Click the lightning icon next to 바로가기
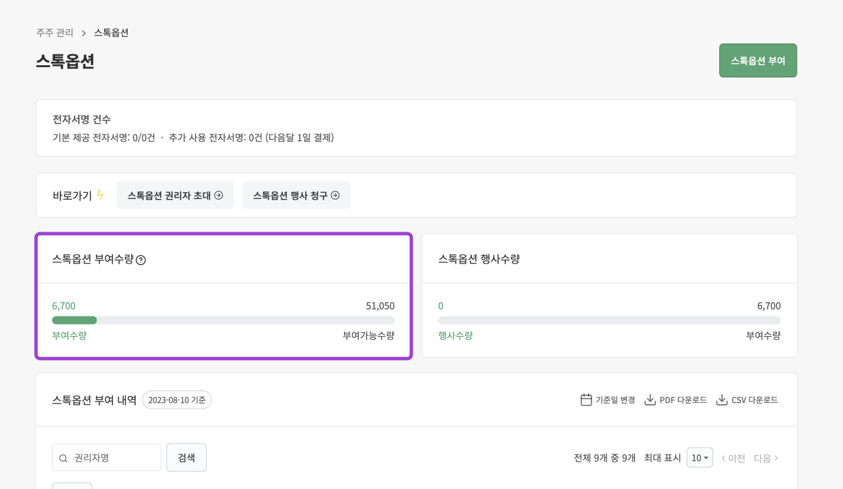Image resolution: width=843 pixels, height=489 pixels. click(x=99, y=195)
